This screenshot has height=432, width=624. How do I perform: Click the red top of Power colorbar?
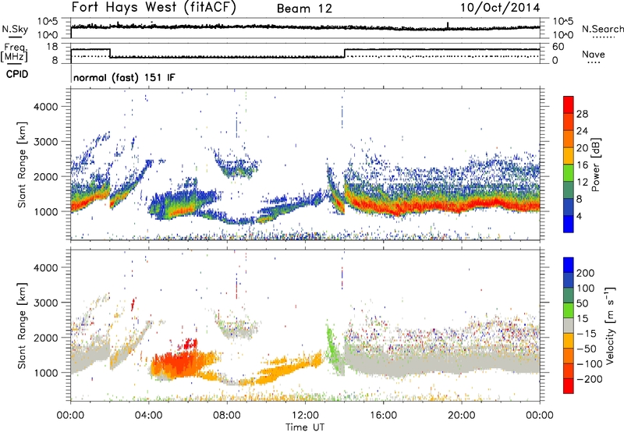(569, 104)
